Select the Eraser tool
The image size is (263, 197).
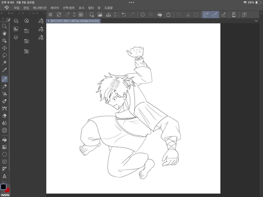coord(4,116)
